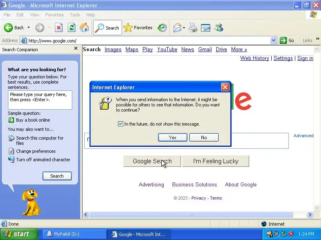Open the View menu
Image resolution: width=321 pixels, height=240 pixels.
click(35, 15)
